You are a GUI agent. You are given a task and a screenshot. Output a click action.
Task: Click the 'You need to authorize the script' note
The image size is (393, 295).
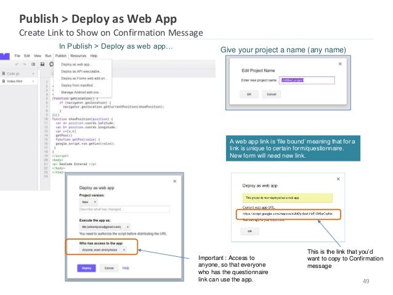(123, 233)
